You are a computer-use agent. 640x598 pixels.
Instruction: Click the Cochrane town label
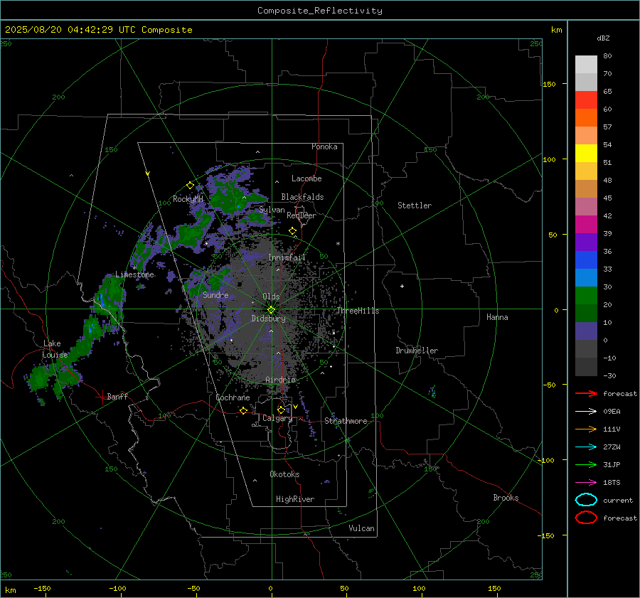pos(233,397)
